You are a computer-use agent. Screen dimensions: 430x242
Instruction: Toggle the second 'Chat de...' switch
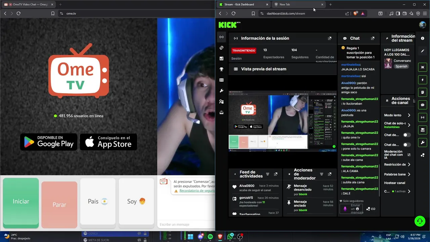tap(407, 145)
